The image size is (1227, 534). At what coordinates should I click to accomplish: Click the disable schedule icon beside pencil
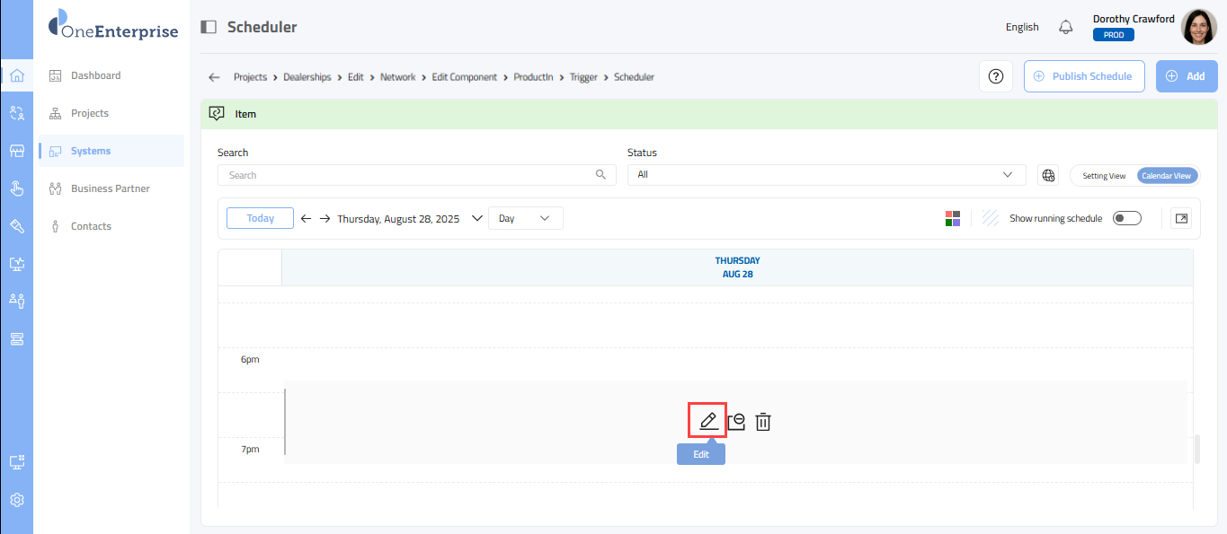tap(736, 422)
